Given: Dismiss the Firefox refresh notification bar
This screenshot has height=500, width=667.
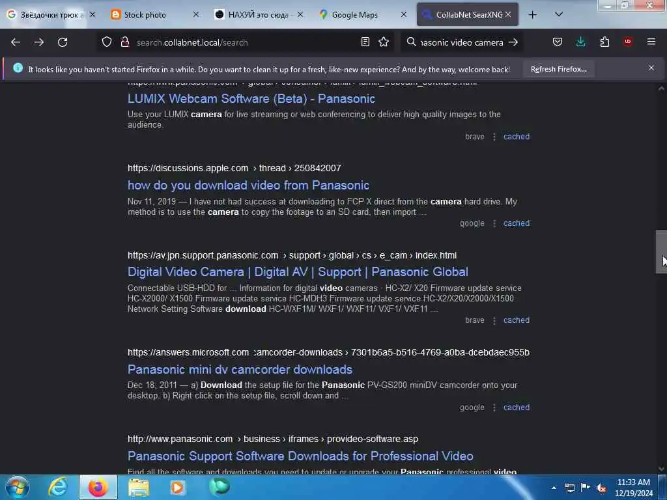Looking at the screenshot, I should coord(651,68).
